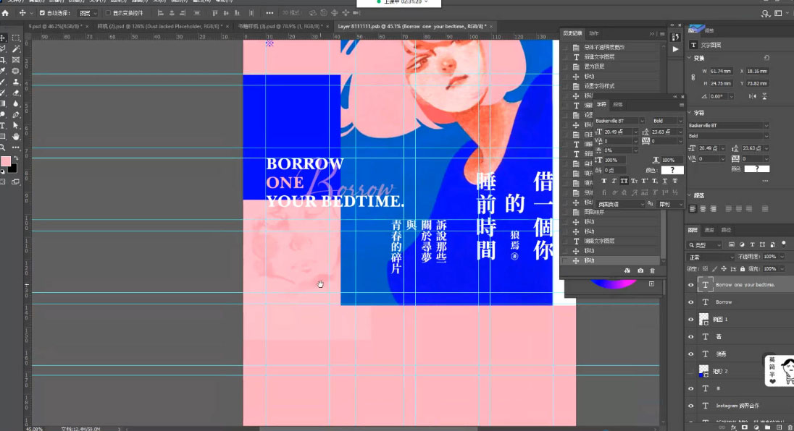Collapse the 变换 Transform section
This screenshot has height=431, width=794.
click(689, 58)
